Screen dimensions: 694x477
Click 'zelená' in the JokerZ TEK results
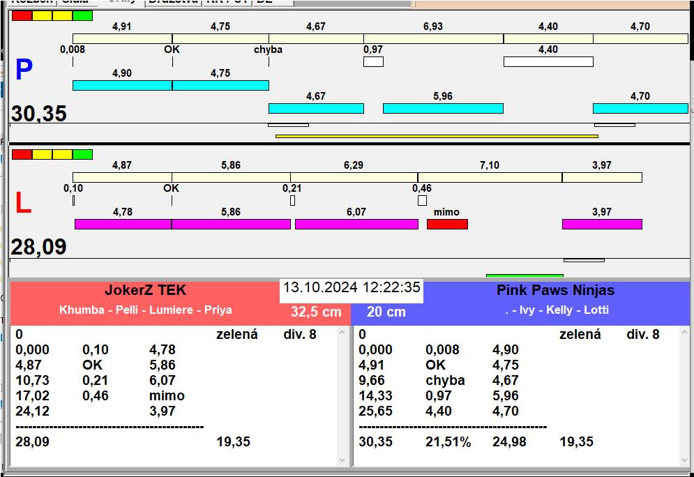(236, 335)
